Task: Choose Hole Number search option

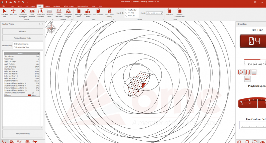Action: 126,10
